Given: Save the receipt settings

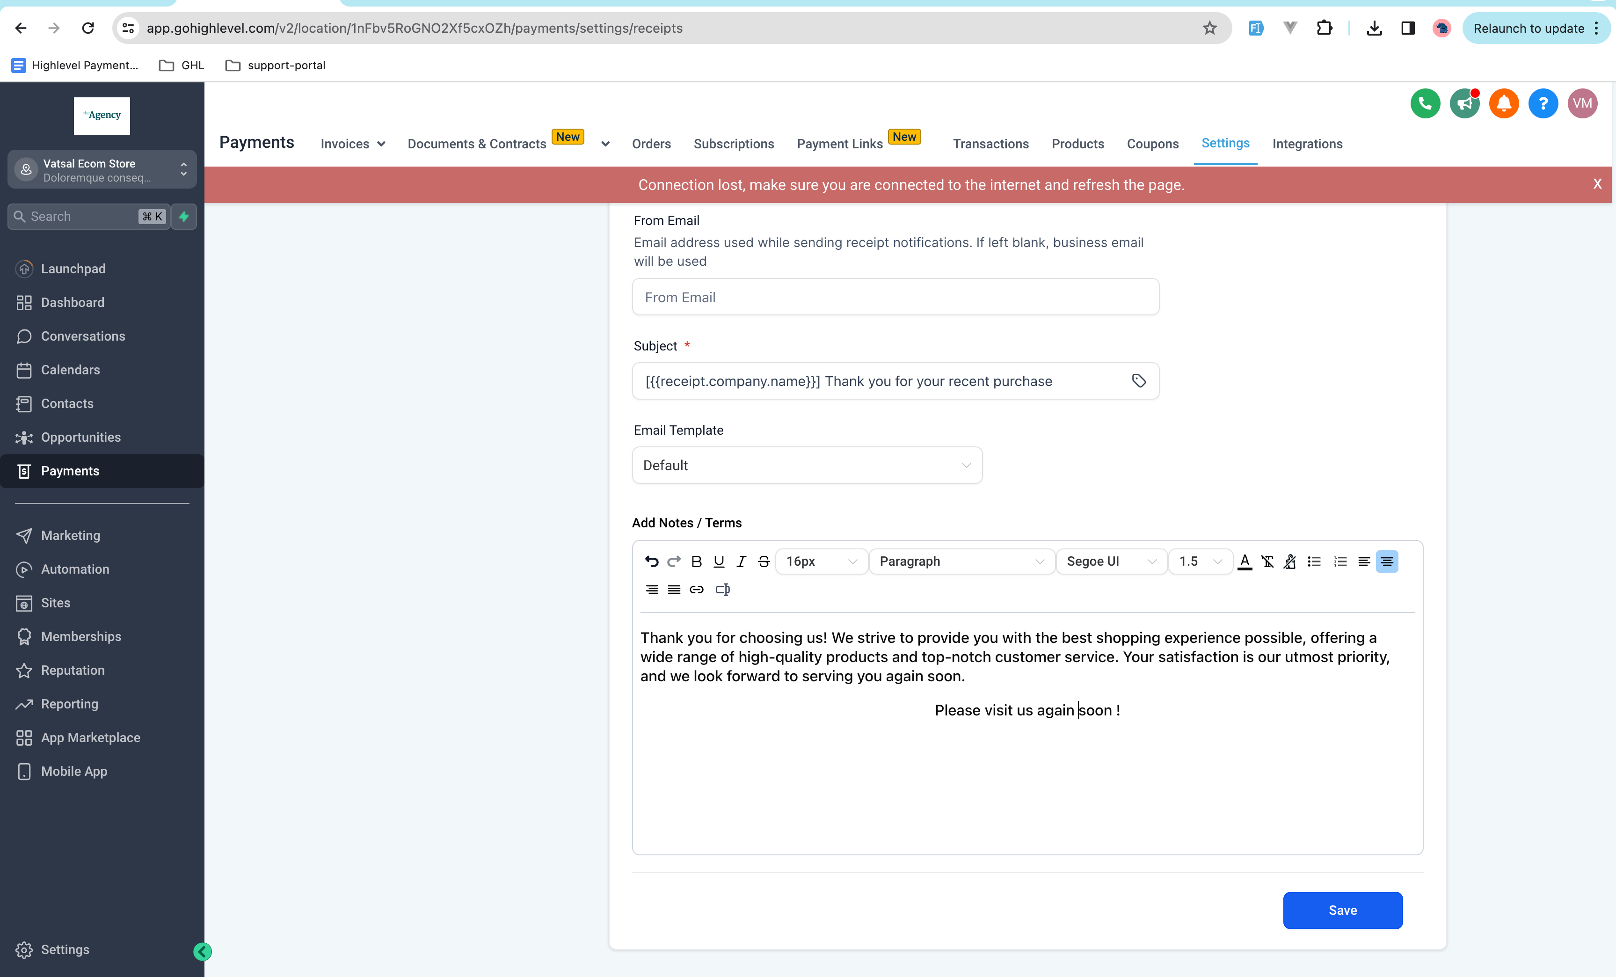Looking at the screenshot, I should [x=1342, y=910].
